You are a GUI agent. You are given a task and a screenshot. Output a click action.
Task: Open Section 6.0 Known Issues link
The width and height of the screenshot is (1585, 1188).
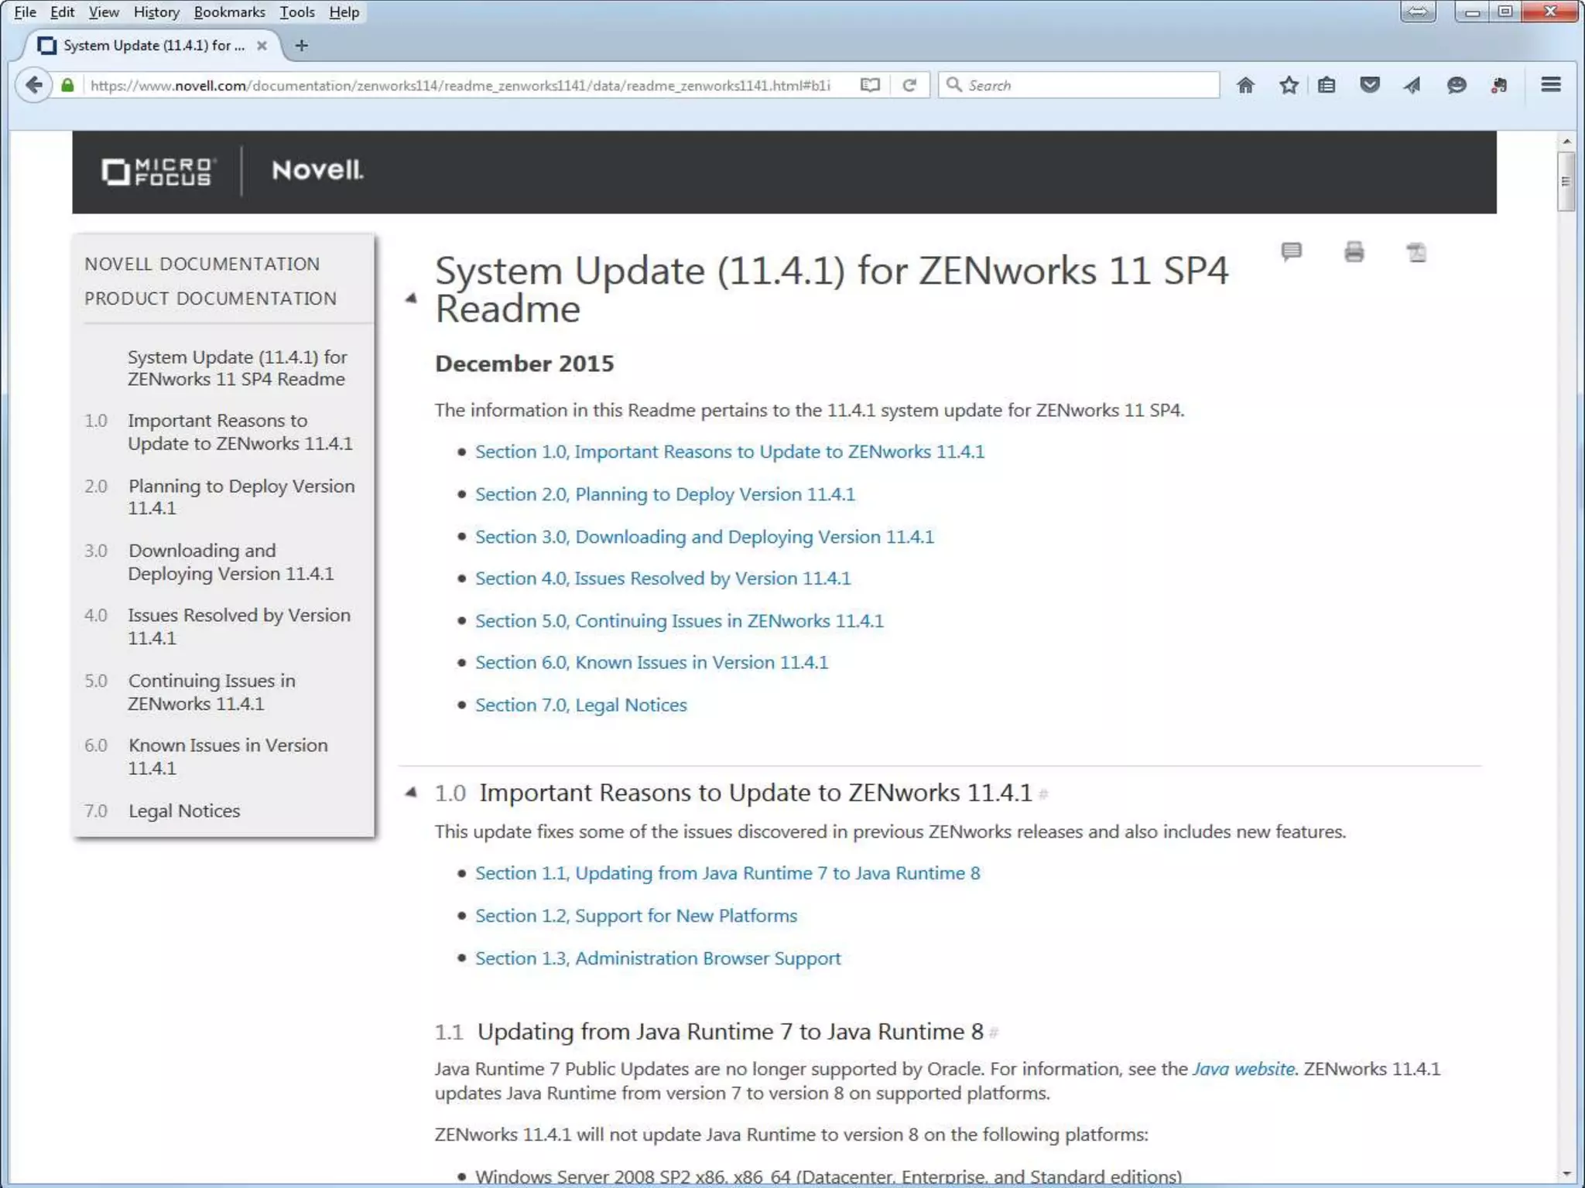pos(652,663)
